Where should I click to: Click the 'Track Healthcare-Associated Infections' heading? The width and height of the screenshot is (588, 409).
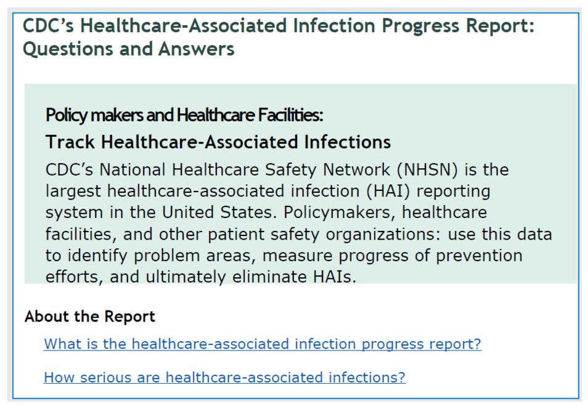point(218,142)
